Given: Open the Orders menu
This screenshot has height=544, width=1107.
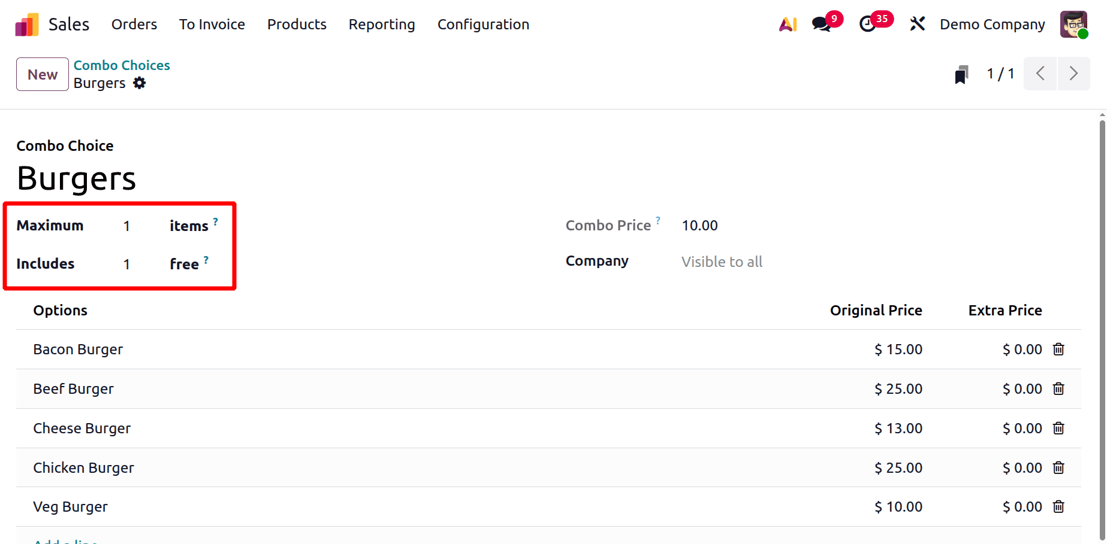Looking at the screenshot, I should click(x=134, y=24).
